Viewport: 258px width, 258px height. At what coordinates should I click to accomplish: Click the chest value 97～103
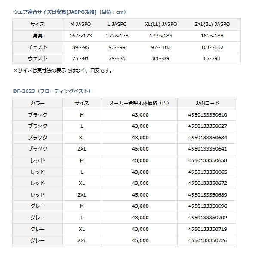(161, 47)
